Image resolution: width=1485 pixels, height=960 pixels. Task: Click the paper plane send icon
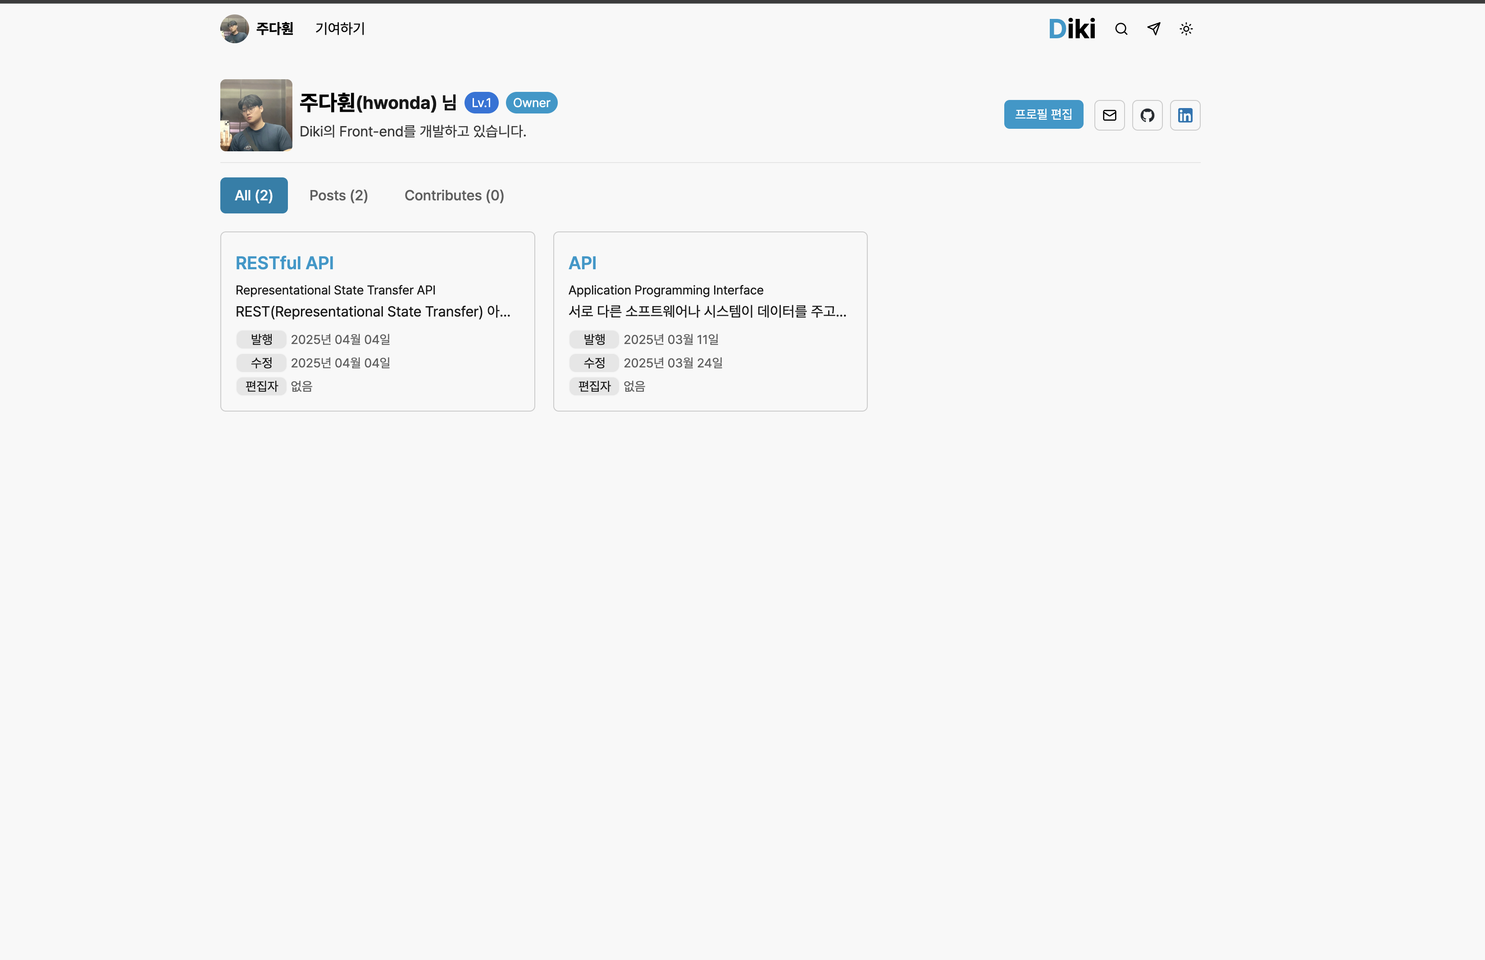point(1154,29)
